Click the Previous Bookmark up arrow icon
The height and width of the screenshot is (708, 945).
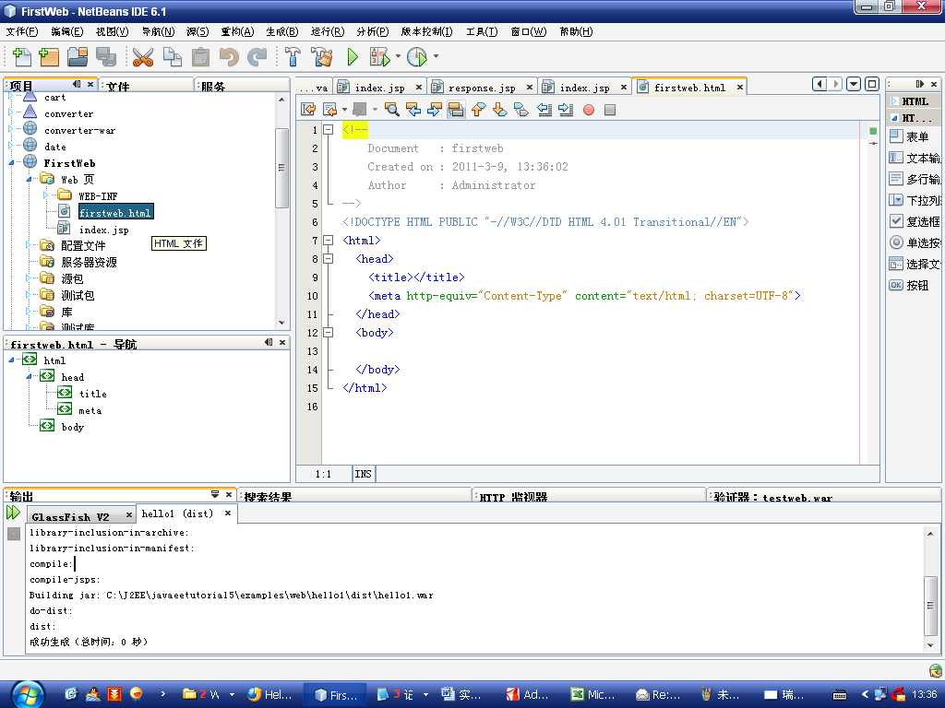point(479,110)
